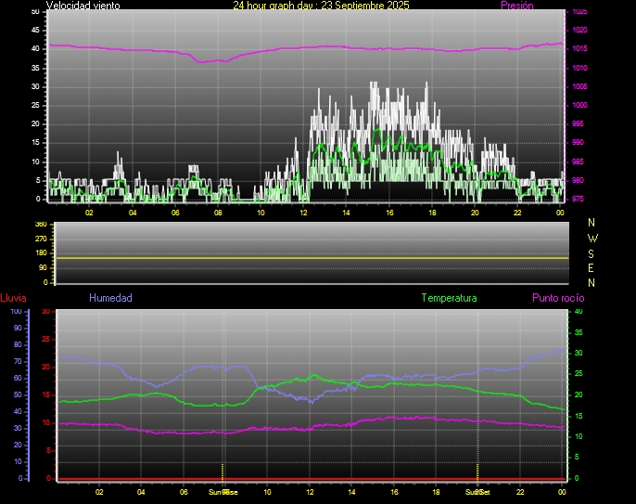Click the Velocidad viento label
This screenshot has width=636, height=504.
[x=82, y=6]
